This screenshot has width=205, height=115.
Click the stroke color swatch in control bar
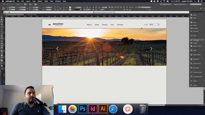(70, 10)
